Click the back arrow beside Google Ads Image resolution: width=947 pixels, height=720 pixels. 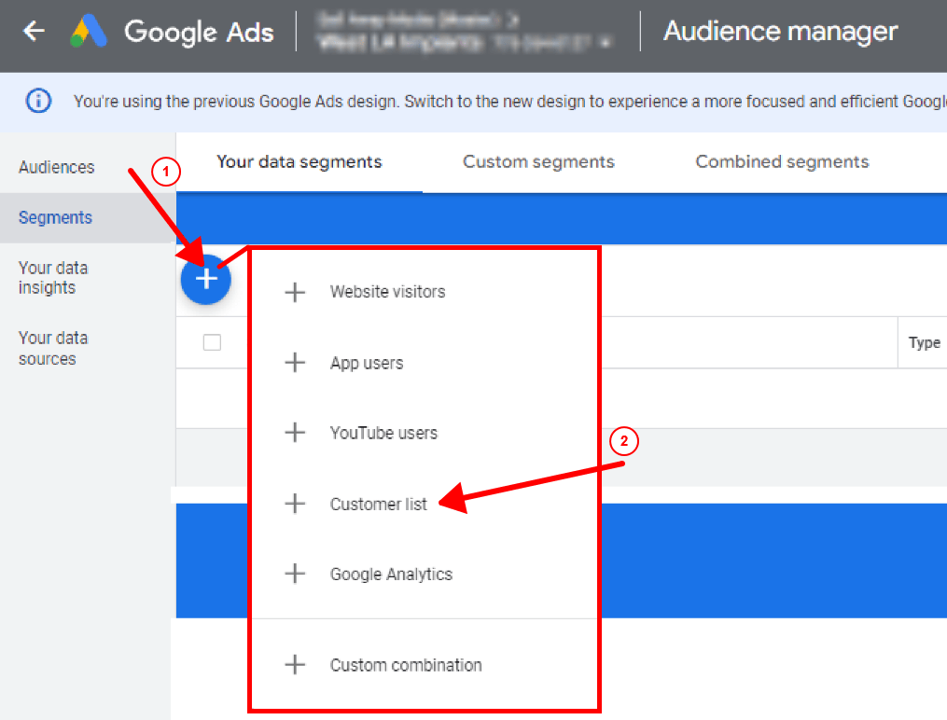coord(34,31)
